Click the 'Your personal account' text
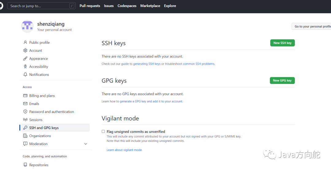This screenshot has height=169, width=331. 55,30
